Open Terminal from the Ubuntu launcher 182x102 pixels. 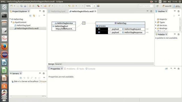click(4, 15)
